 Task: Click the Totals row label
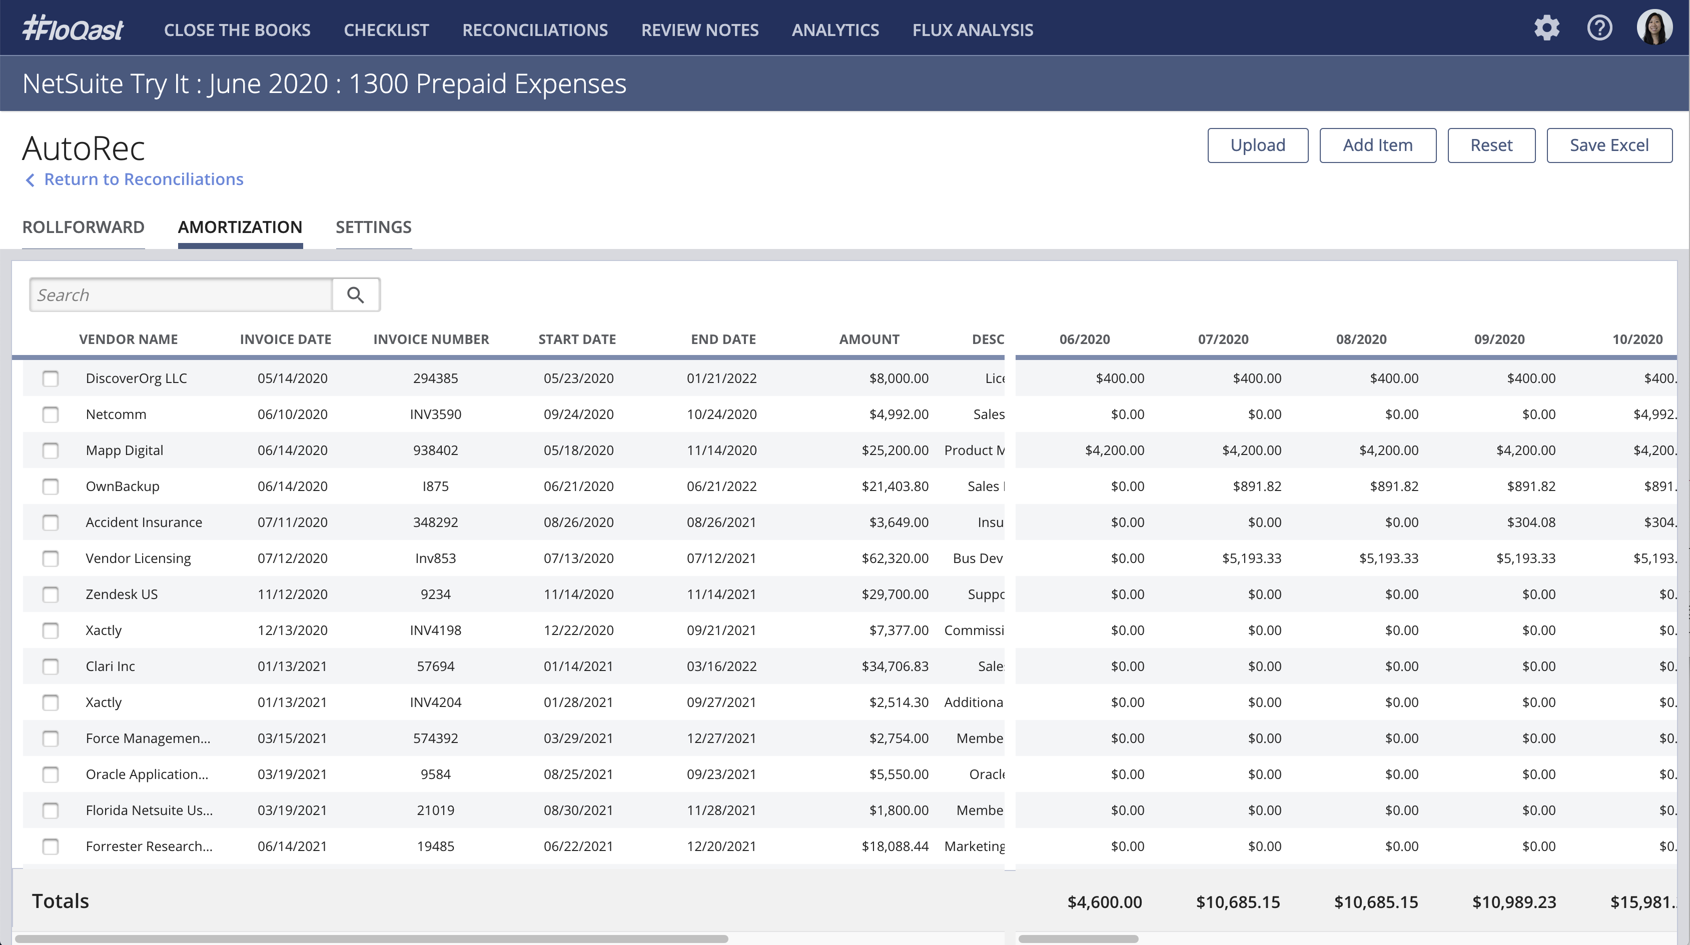point(61,901)
